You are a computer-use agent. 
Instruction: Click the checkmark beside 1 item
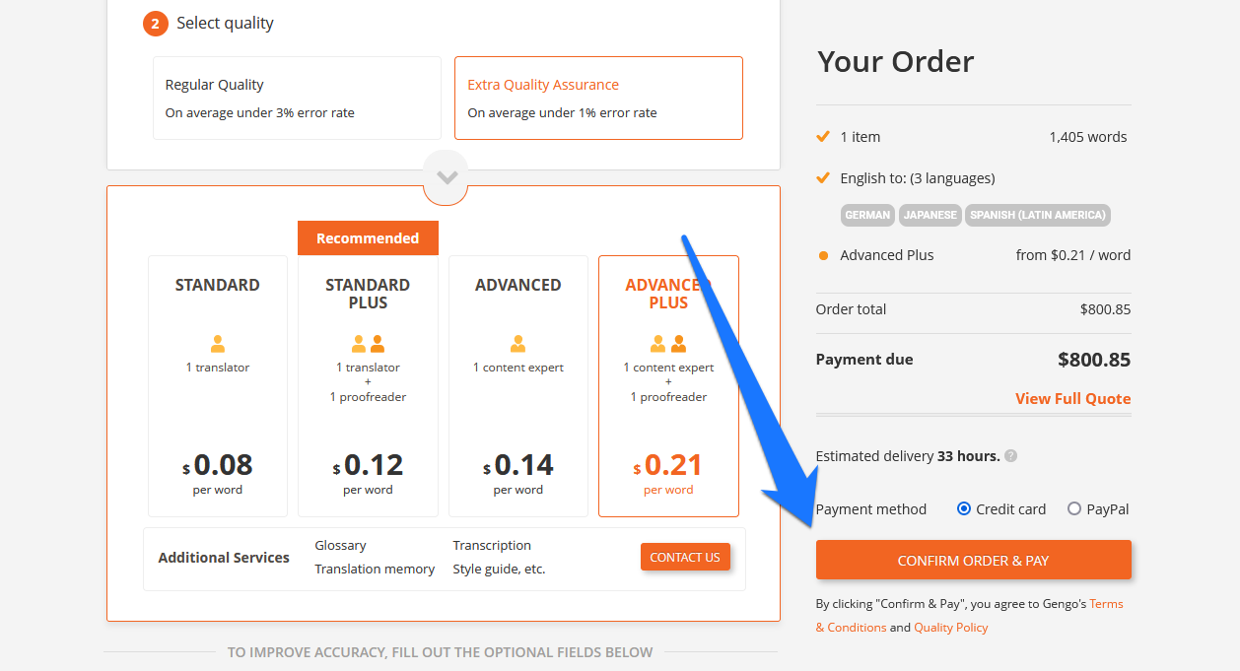(x=823, y=136)
